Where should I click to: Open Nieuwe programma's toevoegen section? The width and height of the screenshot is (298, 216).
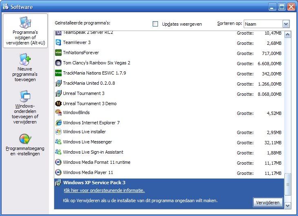pos(25,68)
